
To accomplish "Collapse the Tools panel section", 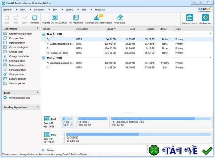I will coord(37,93).
